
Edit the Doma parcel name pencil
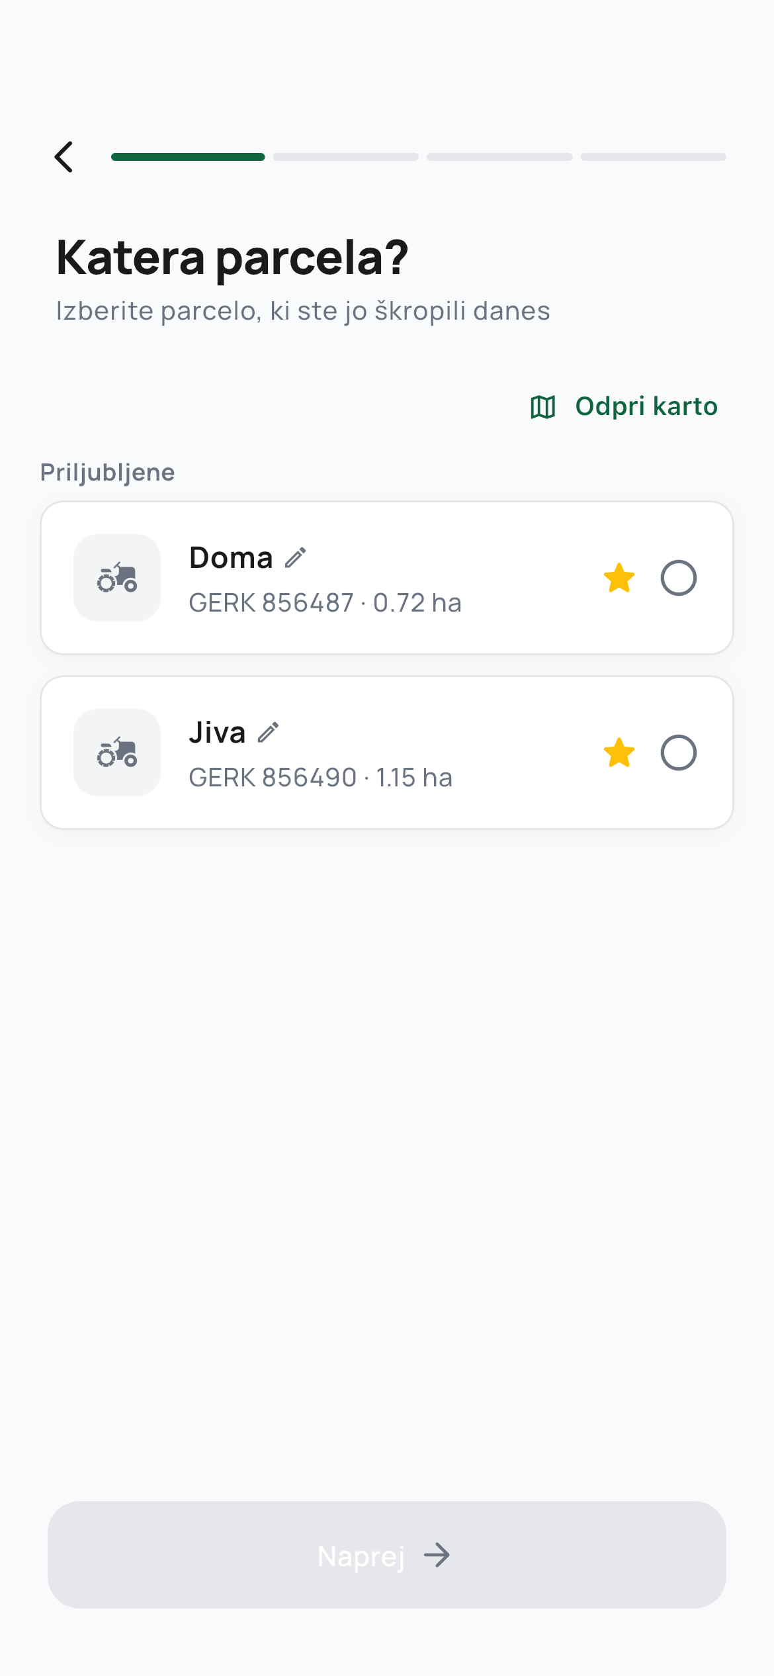pyautogui.click(x=296, y=557)
